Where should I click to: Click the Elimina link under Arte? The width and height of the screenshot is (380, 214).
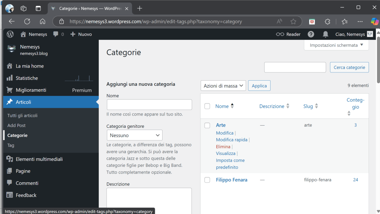point(223,147)
